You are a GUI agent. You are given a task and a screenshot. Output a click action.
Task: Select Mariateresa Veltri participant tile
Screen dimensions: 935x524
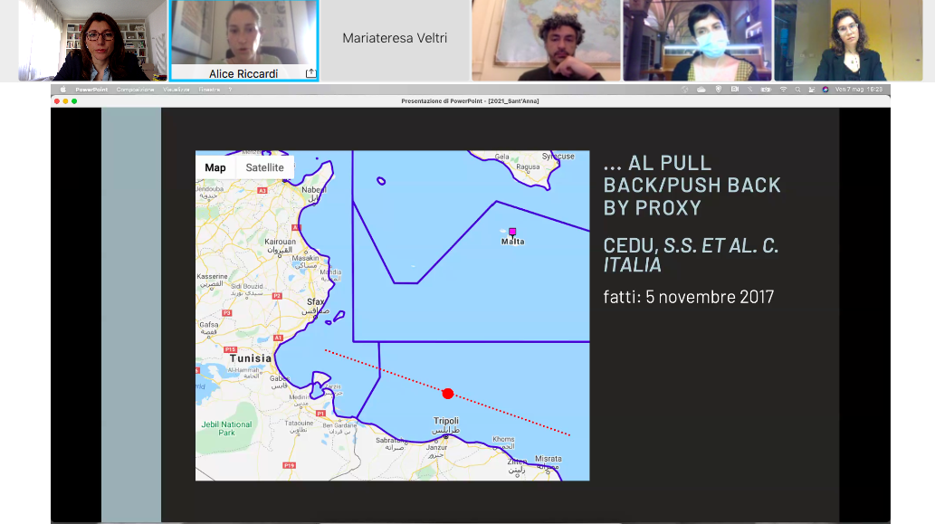395,39
